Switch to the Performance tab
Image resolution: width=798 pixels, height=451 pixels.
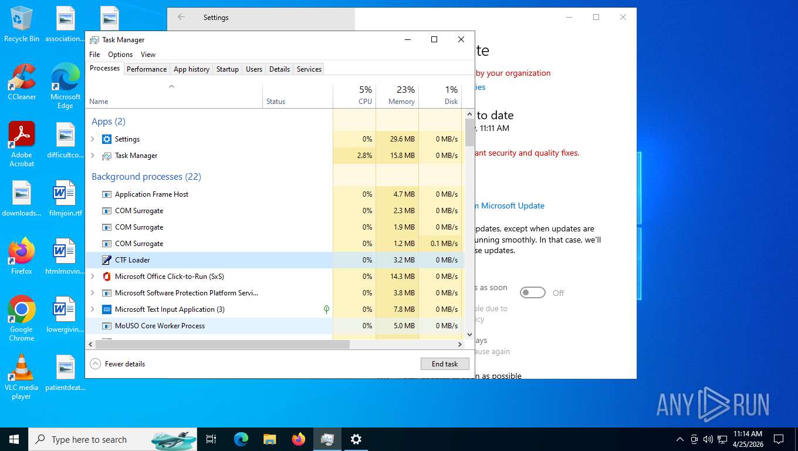coord(147,69)
